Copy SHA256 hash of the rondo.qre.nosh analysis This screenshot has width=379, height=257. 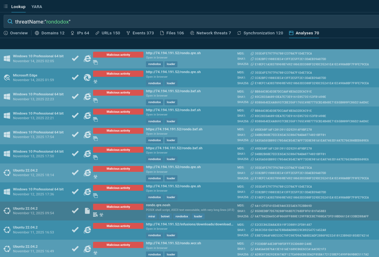252,216
